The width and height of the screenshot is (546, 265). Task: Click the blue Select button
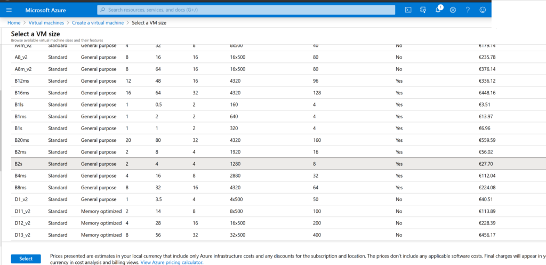coord(26,259)
